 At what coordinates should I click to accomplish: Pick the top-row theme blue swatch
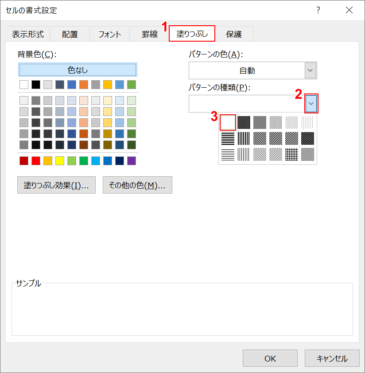point(72,85)
